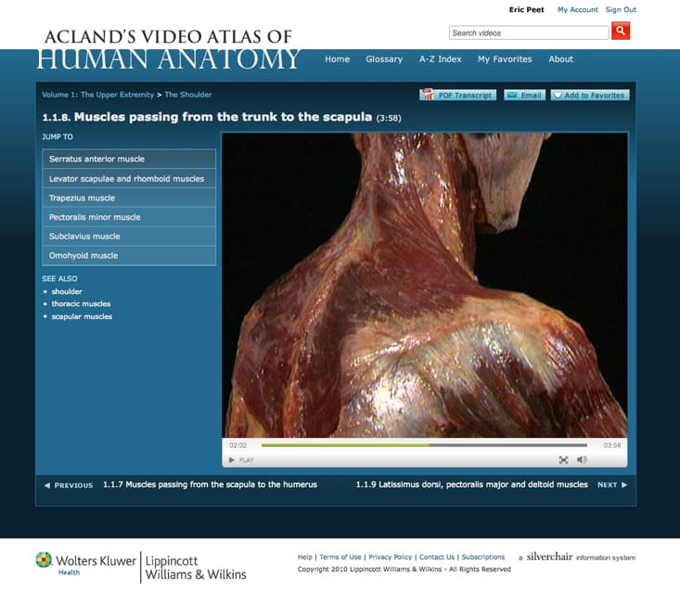680x601 pixels.
Task: Jump to Trapezius muscle section
Action: click(x=129, y=198)
